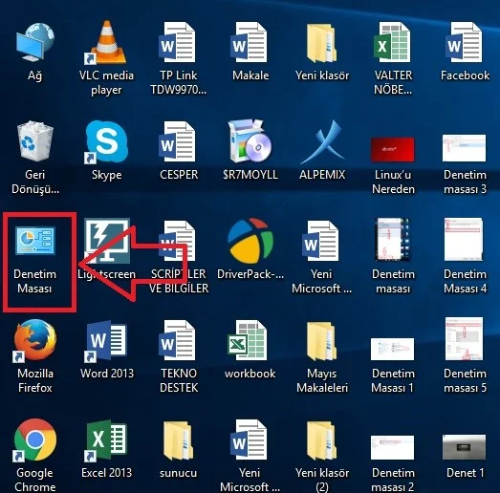This screenshot has height=493, width=500.
Task: Open the TP Link TDW9970 document
Action: point(178,43)
